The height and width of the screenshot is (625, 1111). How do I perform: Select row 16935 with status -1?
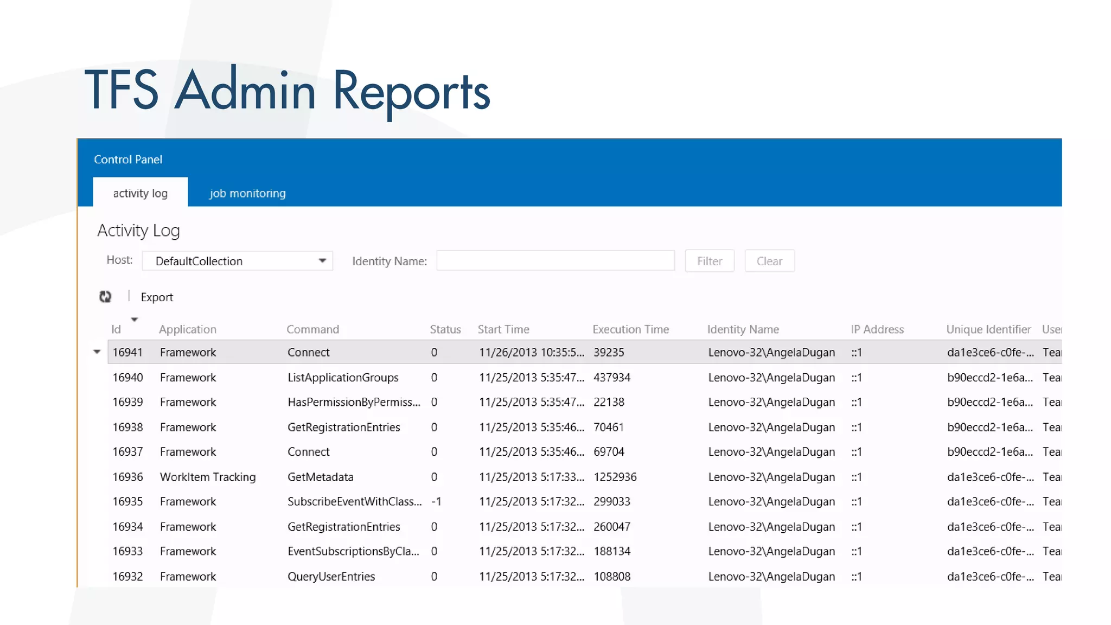tap(354, 502)
